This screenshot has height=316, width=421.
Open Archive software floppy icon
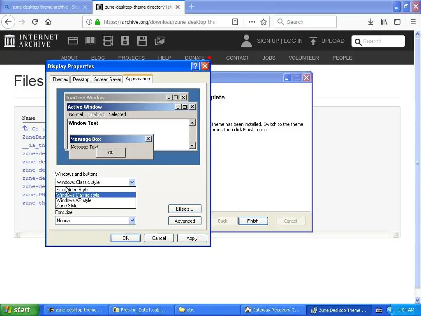142,41
